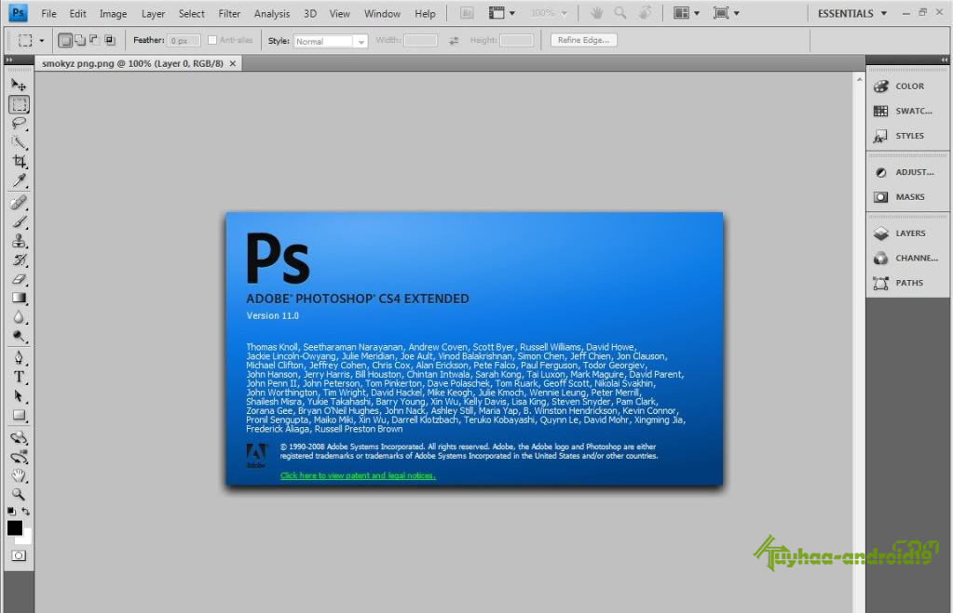Toggle the Anti-alias checkbox
The width and height of the screenshot is (953, 613).
[212, 40]
